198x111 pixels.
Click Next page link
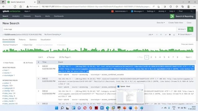[189, 57]
